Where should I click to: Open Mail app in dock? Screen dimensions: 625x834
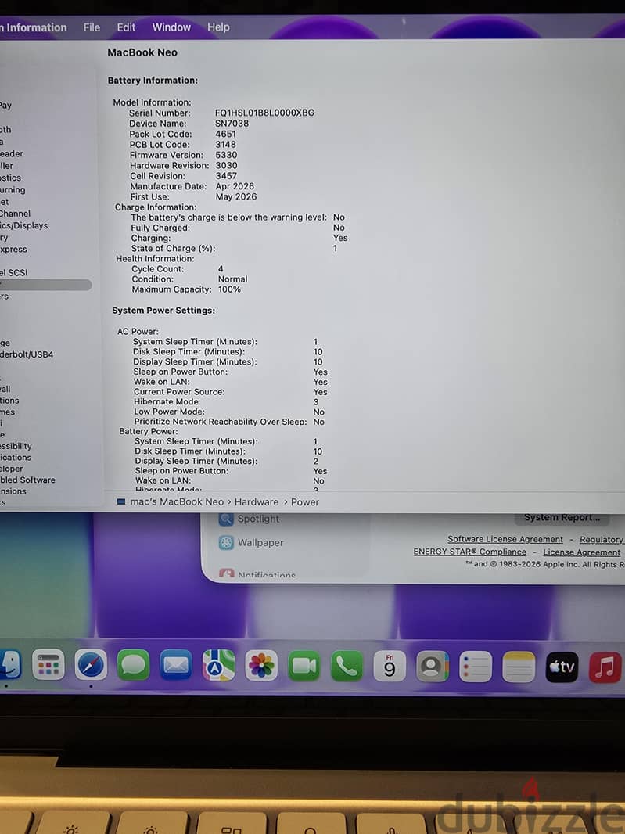point(176,665)
